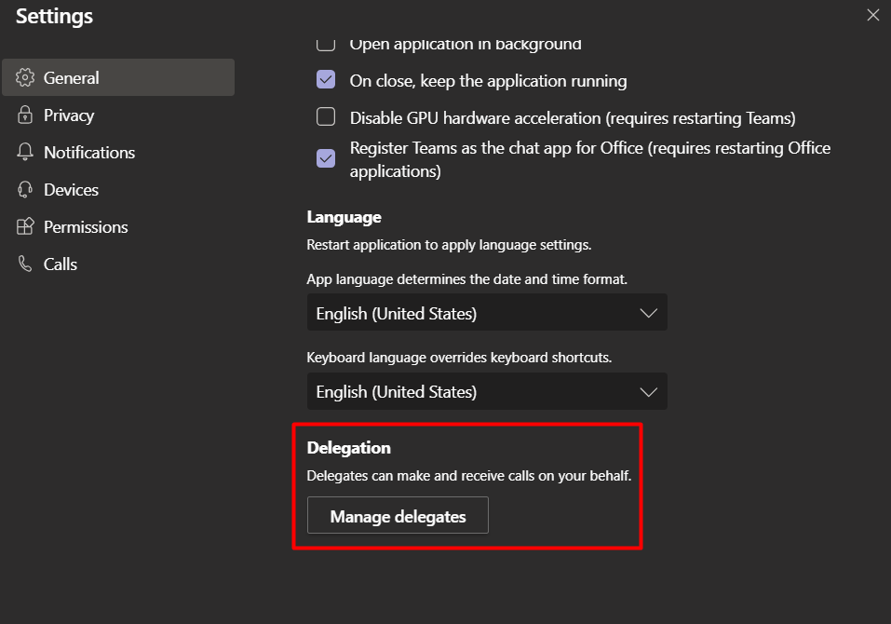Open the App language dropdown
The image size is (891, 624).
pos(487,312)
